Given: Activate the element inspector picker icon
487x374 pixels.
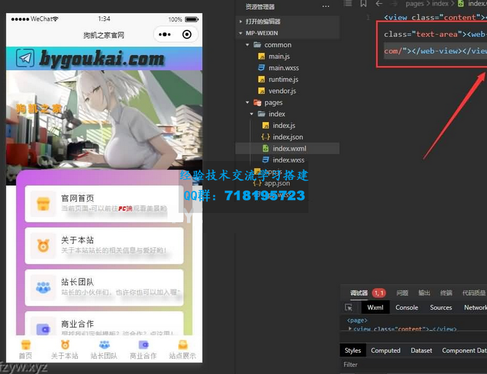Looking at the screenshot, I should 349,307.
